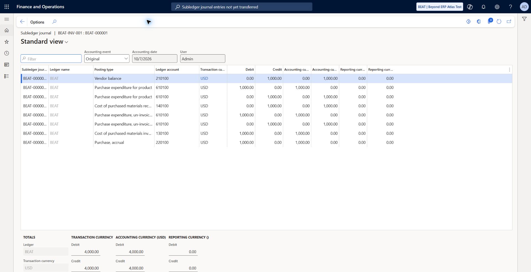Screen dimensions: 531x272
Task: Open Workspaces icon in the sidebar
Action: [x=7, y=65]
